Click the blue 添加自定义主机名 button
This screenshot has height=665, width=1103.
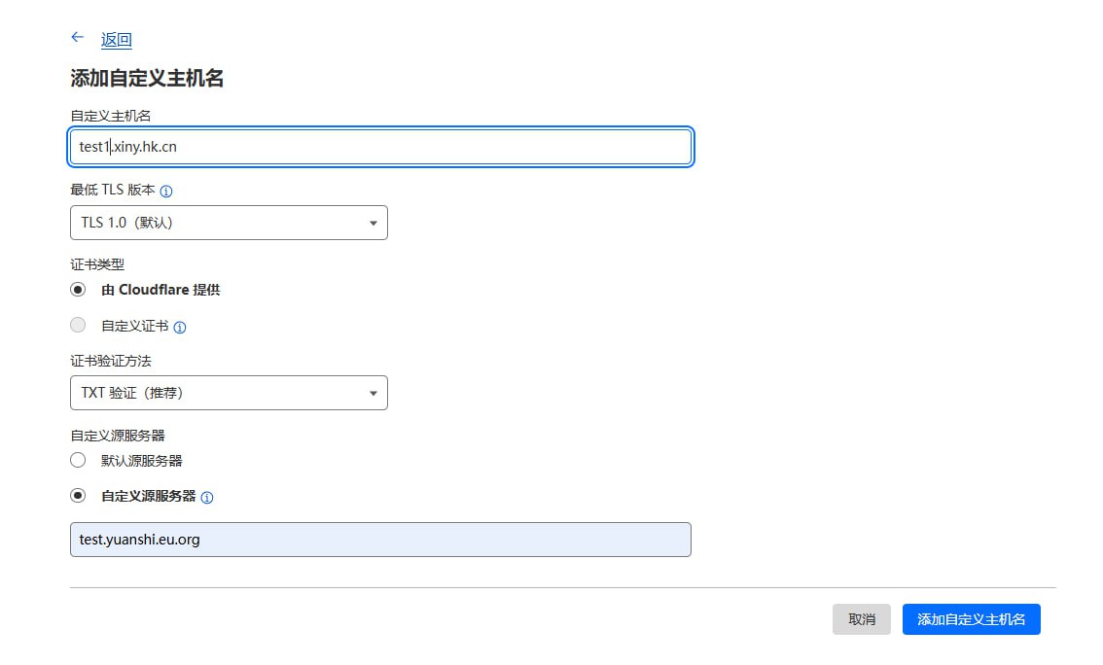pyautogui.click(x=971, y=619)
